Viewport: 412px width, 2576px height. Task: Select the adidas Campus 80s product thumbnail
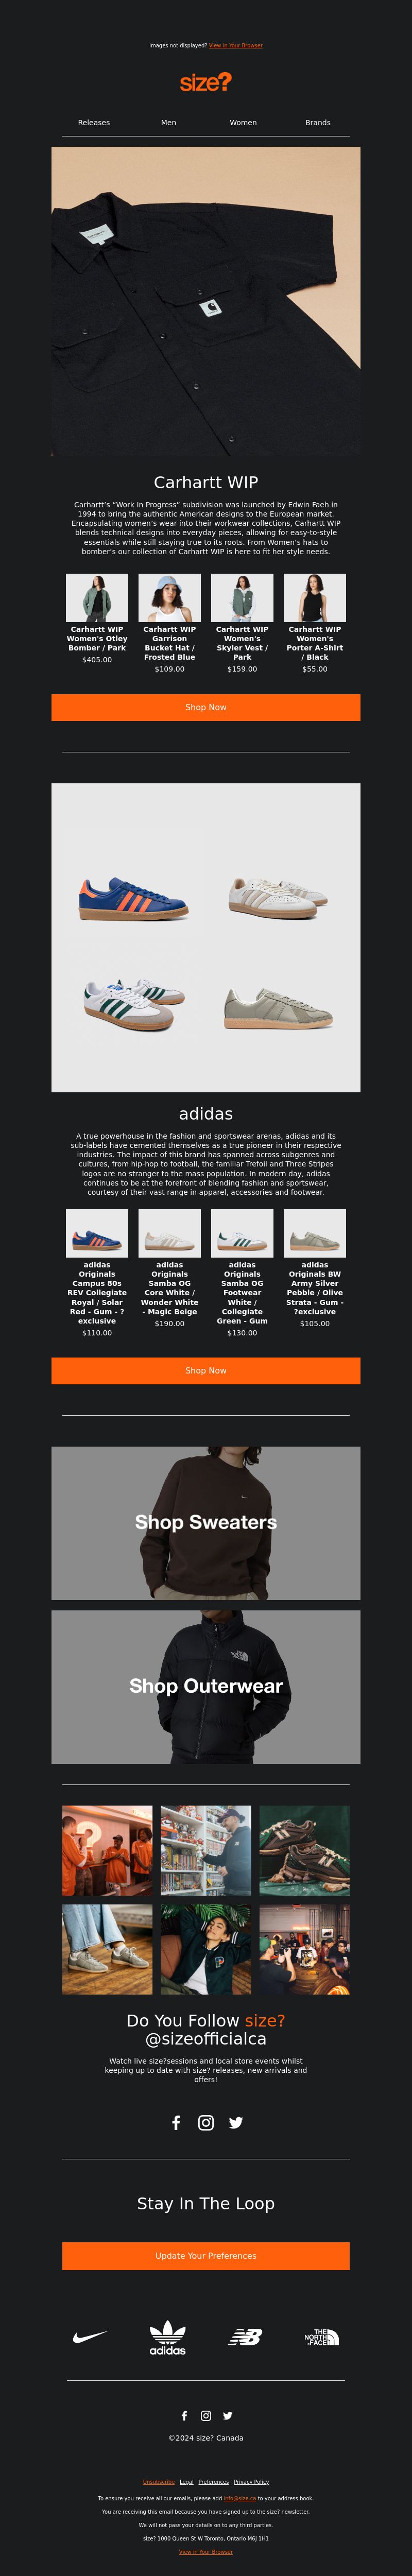[x=97, y=1234]
